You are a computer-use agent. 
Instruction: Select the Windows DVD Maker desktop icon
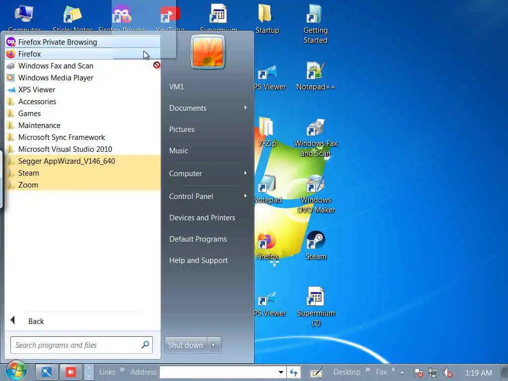tap(316, 194)
